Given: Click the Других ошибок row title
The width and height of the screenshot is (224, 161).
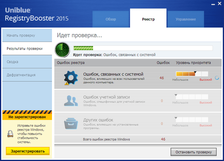Looking at the screenshot, I should click(98, 120).
